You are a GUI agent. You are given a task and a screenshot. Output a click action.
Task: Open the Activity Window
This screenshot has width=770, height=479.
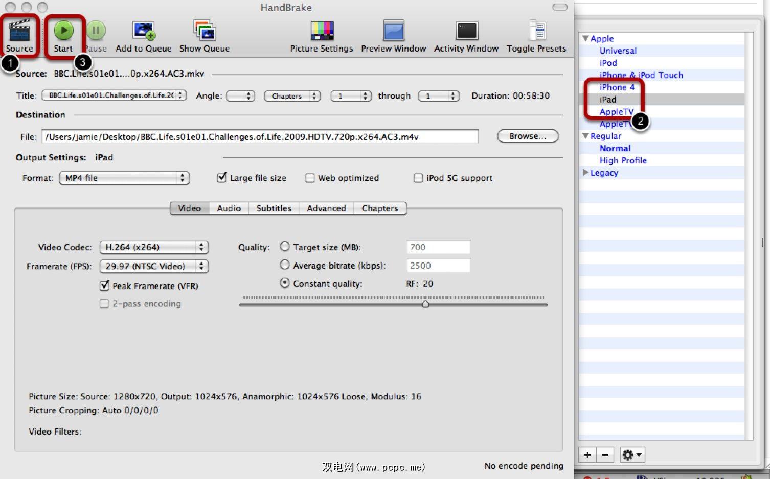[x=466, y=31]
